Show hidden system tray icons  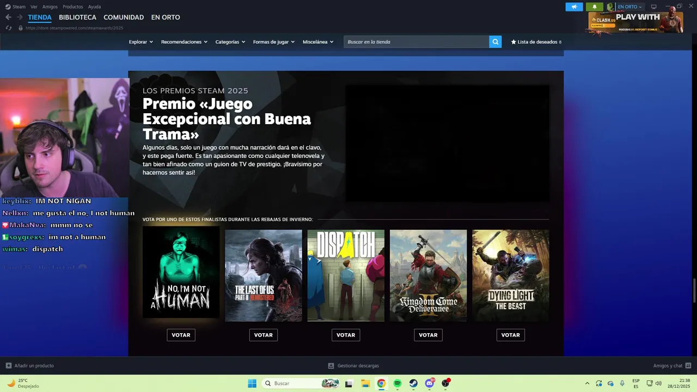tap(587, 383)
